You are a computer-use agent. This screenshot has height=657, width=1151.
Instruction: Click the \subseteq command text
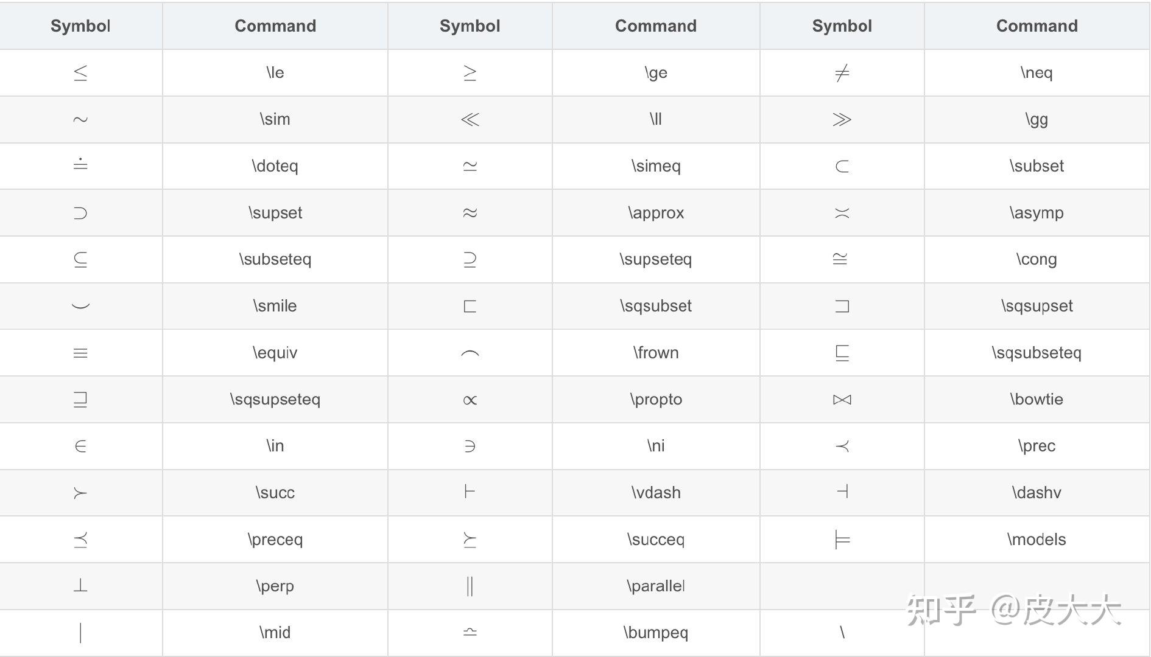(x=275, y=259)
